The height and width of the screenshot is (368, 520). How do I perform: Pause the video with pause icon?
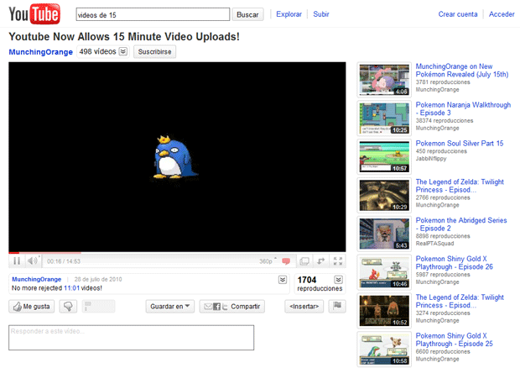coord(17,261)
